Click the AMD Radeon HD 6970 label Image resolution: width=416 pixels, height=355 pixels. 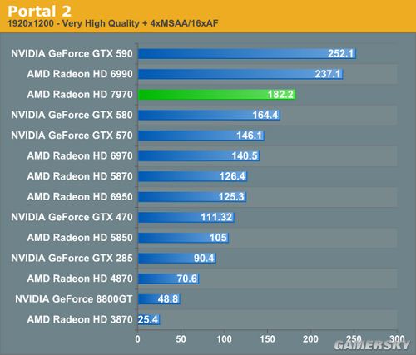click(80, 155)
